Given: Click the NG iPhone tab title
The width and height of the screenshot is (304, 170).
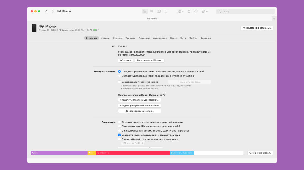Looking at the screenshot, I should (x=152, y=19).
